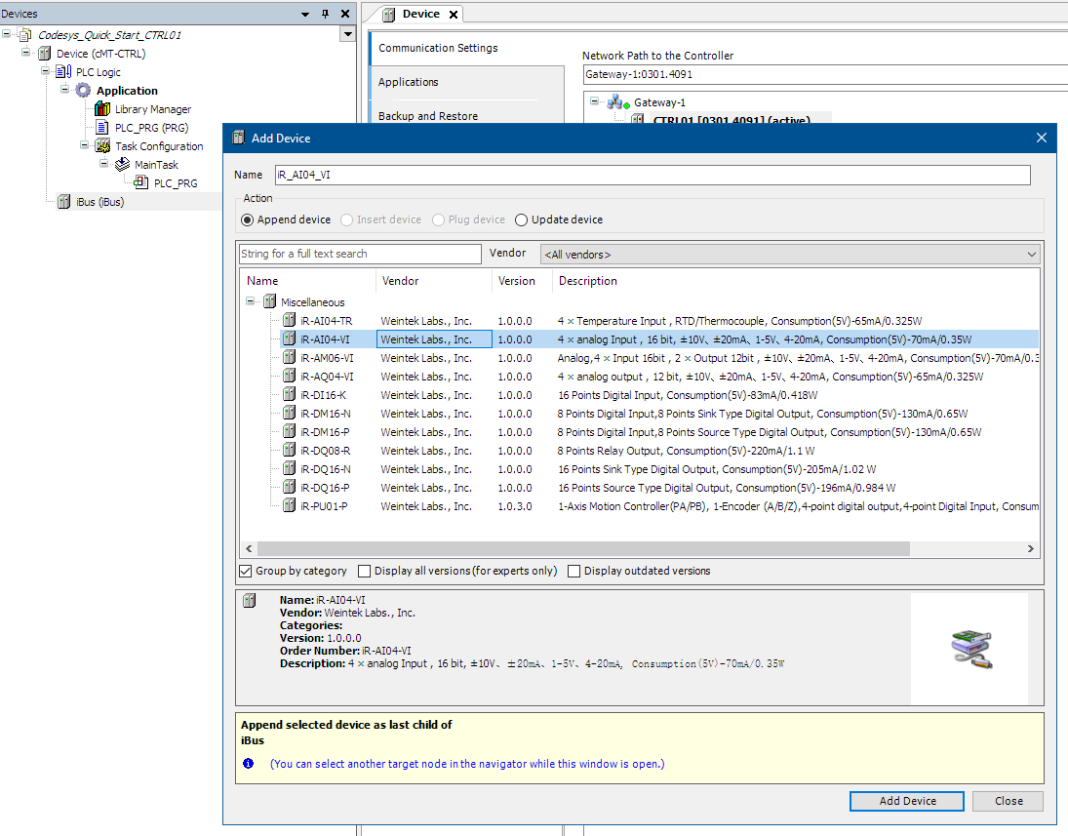Click the PLC_PRG (PRG) document icon

(x=102, y=128)
